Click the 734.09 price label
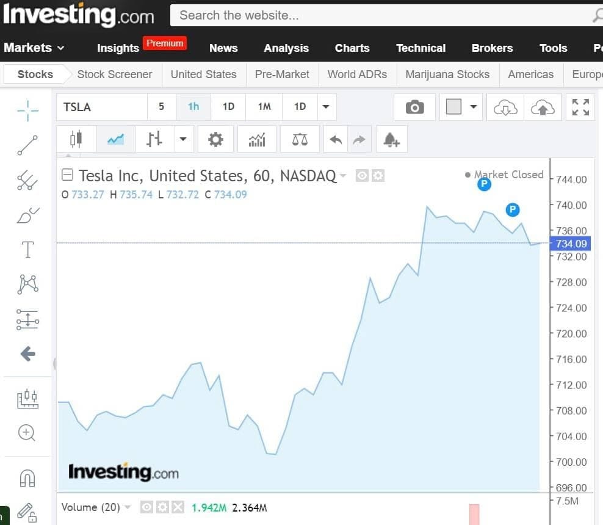This screenshot has width=603, height=525. pos(571,244)
